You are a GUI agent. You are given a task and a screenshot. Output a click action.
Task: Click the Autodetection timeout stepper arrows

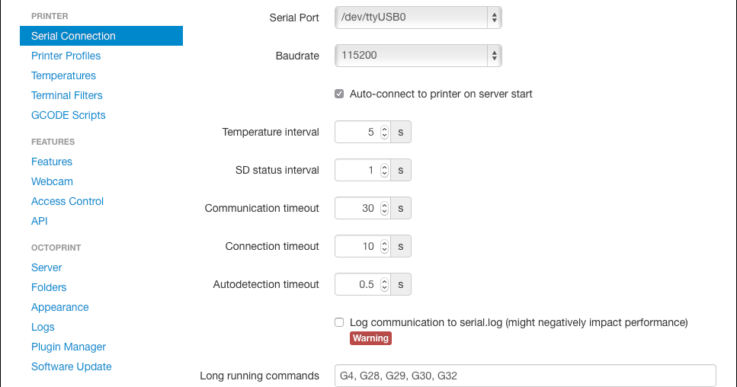click(384, 284)
